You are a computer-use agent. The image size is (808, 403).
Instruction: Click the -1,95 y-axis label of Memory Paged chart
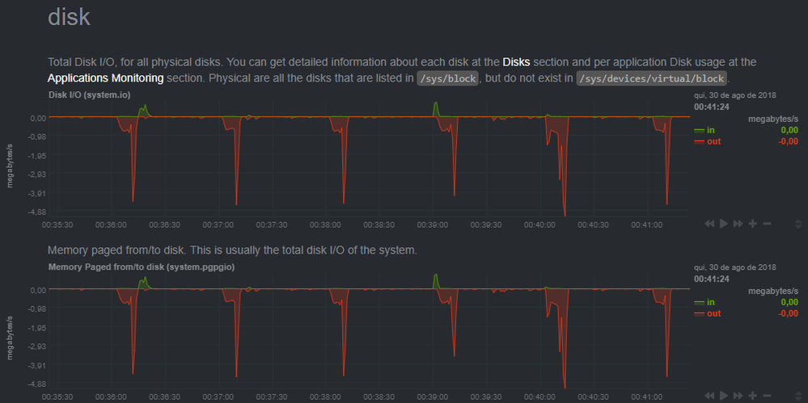[37, 327]
